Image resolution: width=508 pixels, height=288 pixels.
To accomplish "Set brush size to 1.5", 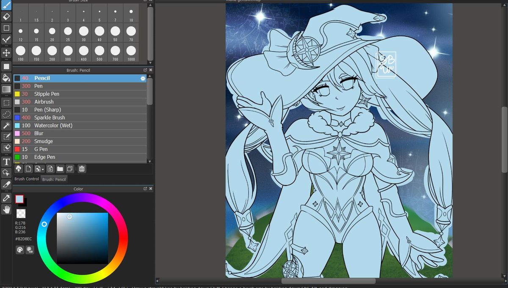I will (x=36, y=14).
